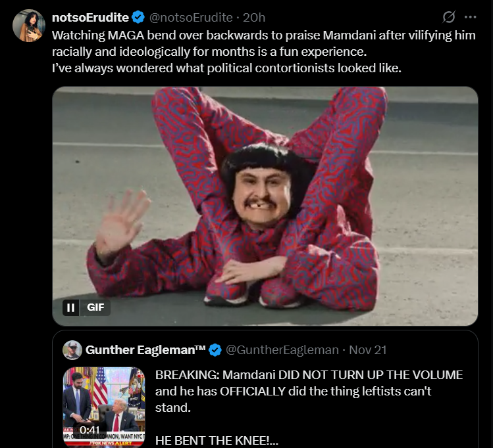Viewport: 493px width, 448px height.
Task: Open Gunther Eagleman's small avatar
Action: tap(72, 350)
